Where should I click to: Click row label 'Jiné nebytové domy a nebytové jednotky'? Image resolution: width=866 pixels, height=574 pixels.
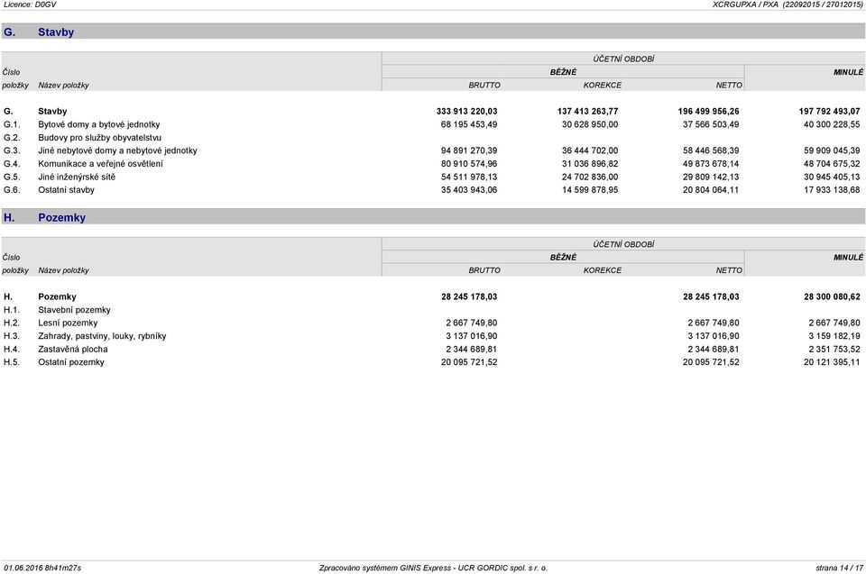117,150
